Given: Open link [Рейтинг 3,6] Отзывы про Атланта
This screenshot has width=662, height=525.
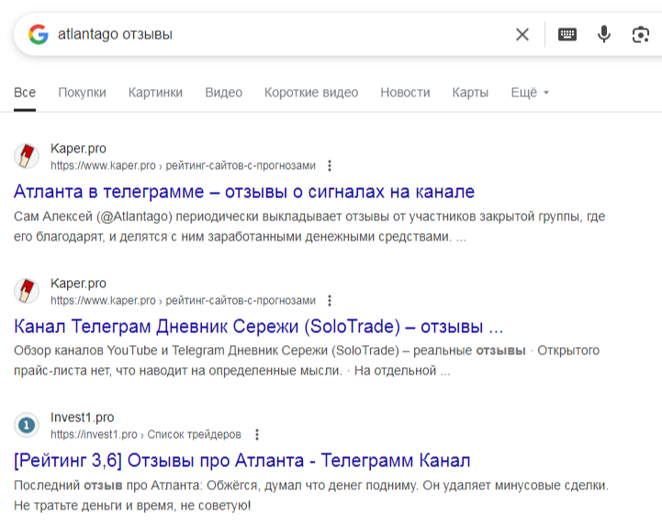Looking at the screenshot, I should tap(241, 461).
